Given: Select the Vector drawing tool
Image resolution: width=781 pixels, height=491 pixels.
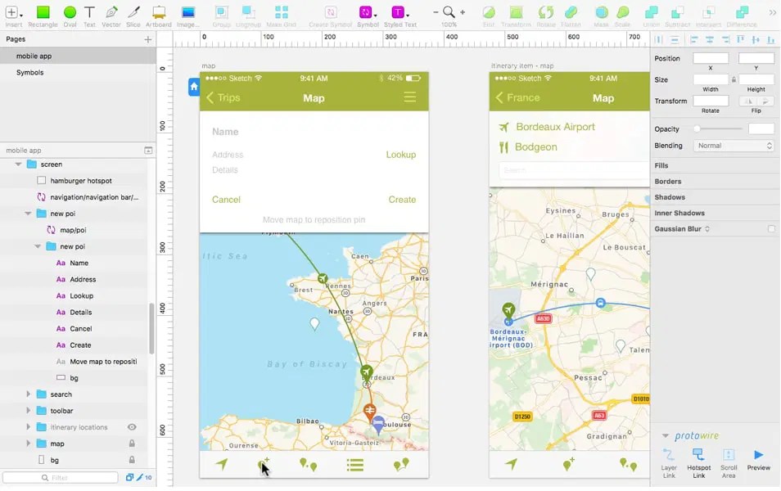Looking at the screenshot, I should [111, 12].
